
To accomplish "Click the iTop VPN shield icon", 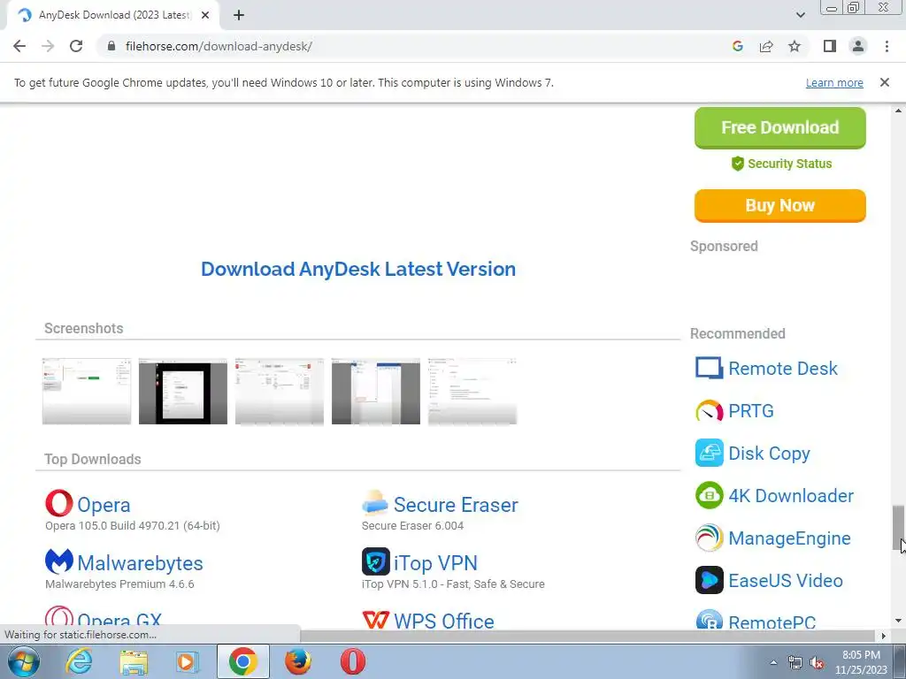I will pos(375,561).
